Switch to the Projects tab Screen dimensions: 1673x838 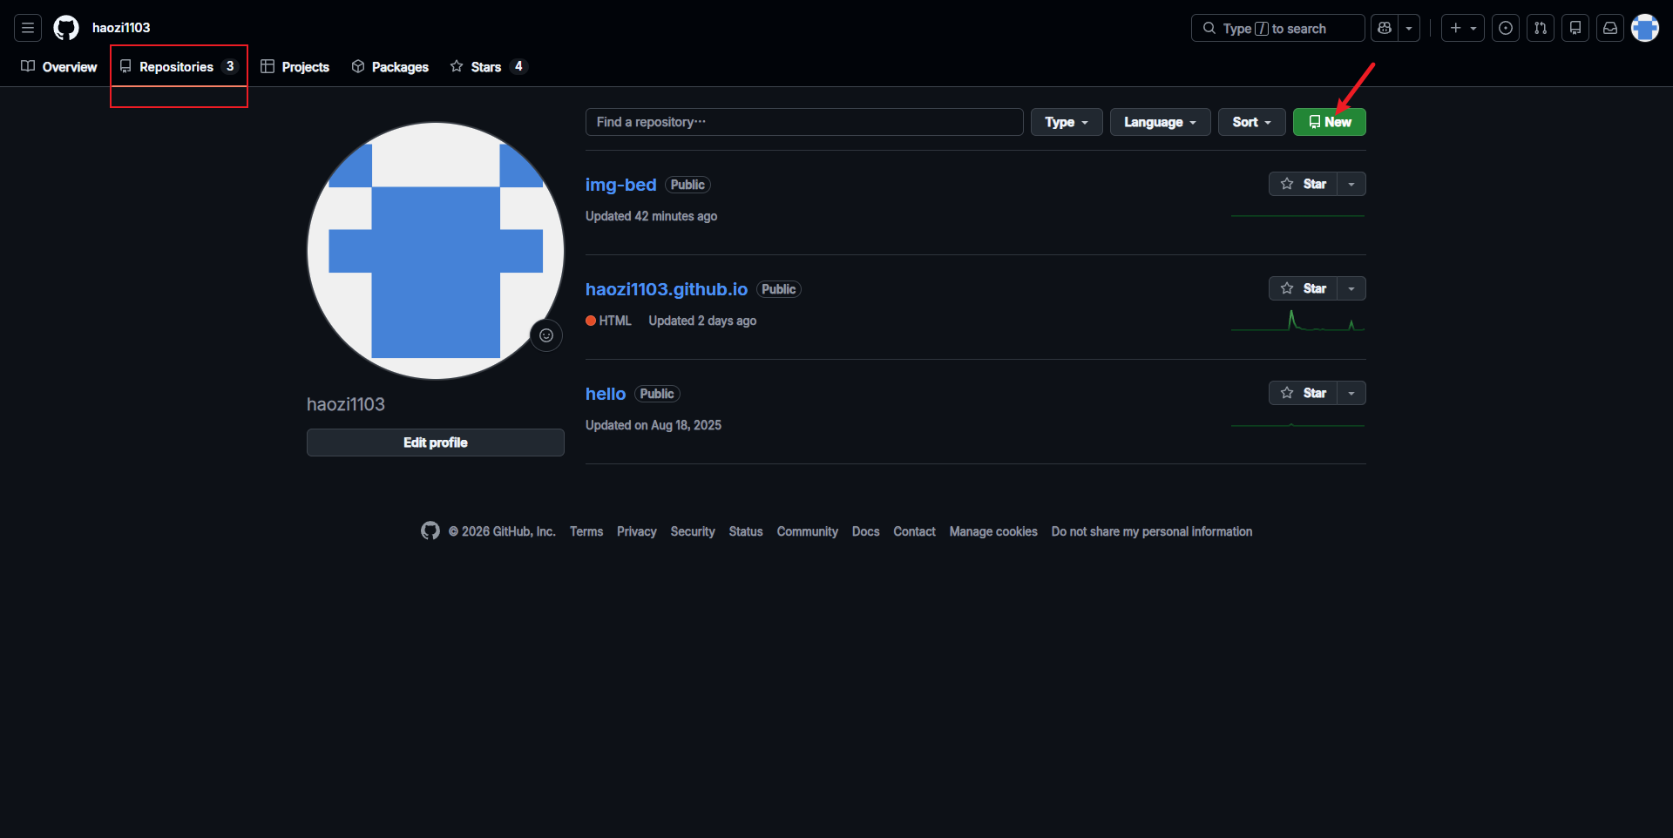295,66
